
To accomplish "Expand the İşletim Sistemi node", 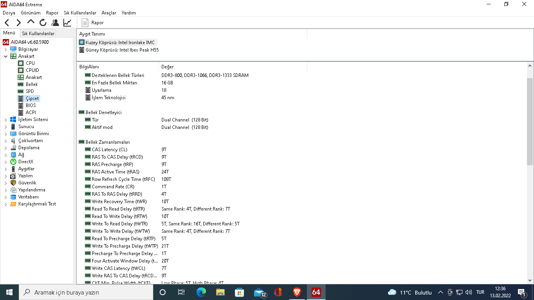I will click(x=5, y=120).
